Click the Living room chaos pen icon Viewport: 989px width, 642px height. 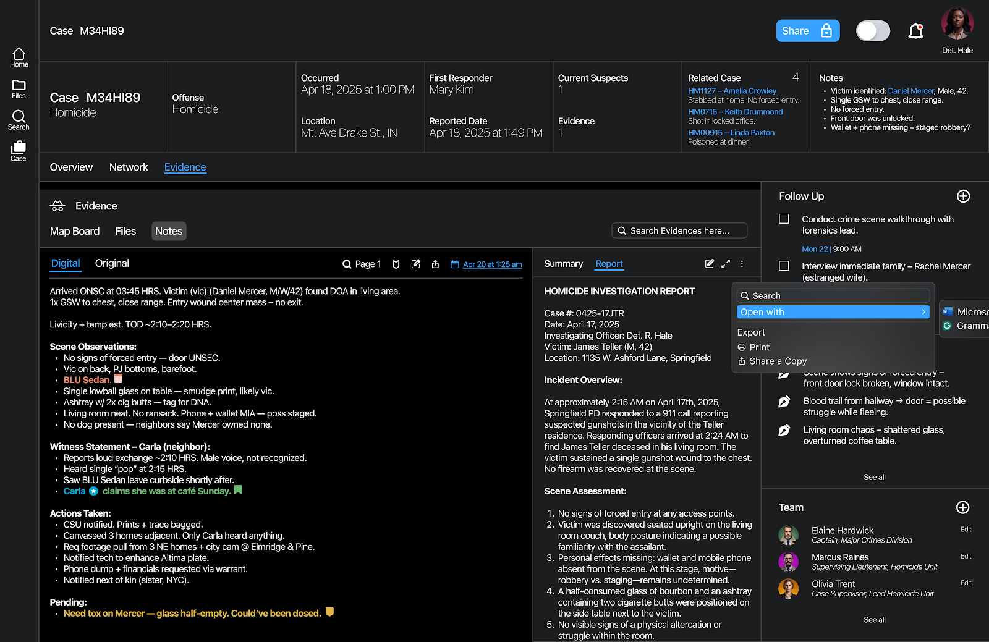[x=784, y=430]
